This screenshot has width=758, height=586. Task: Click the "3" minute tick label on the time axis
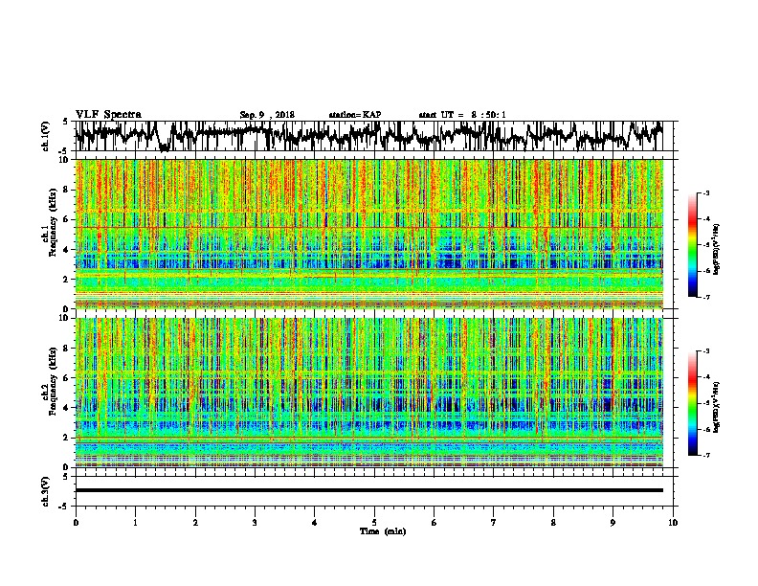[x=255, y=523]
